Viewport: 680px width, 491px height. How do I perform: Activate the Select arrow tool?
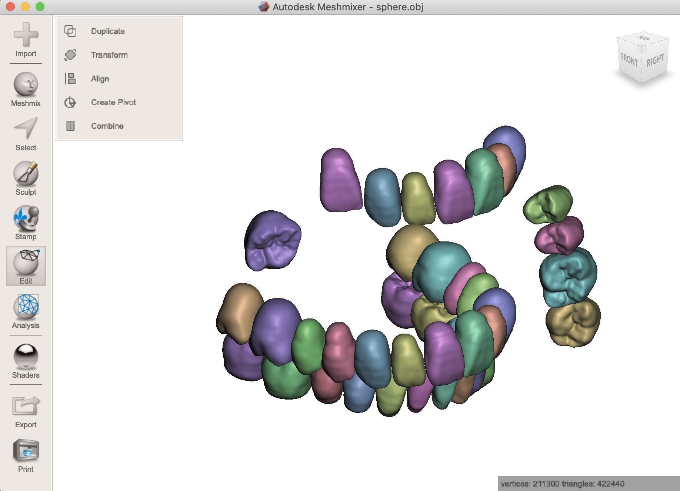[26, 134]
